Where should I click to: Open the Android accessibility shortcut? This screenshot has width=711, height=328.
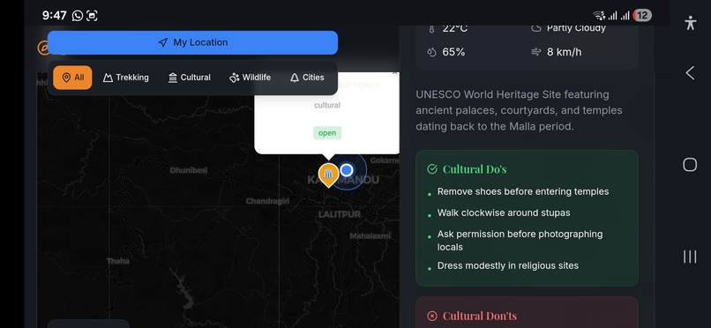tap(690, 23)
